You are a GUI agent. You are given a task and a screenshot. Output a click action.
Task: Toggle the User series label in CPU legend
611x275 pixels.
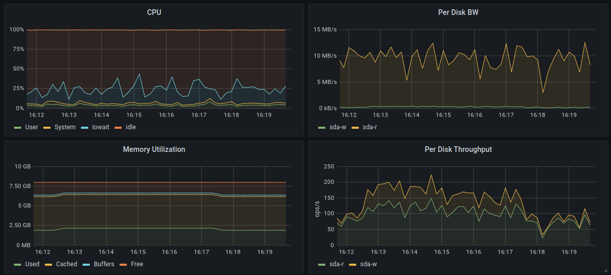point(31,127)
